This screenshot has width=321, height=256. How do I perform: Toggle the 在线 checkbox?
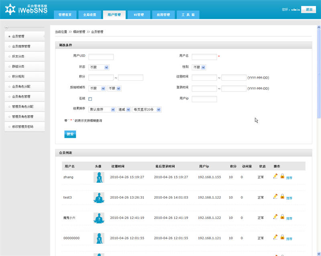pos(90,99)
